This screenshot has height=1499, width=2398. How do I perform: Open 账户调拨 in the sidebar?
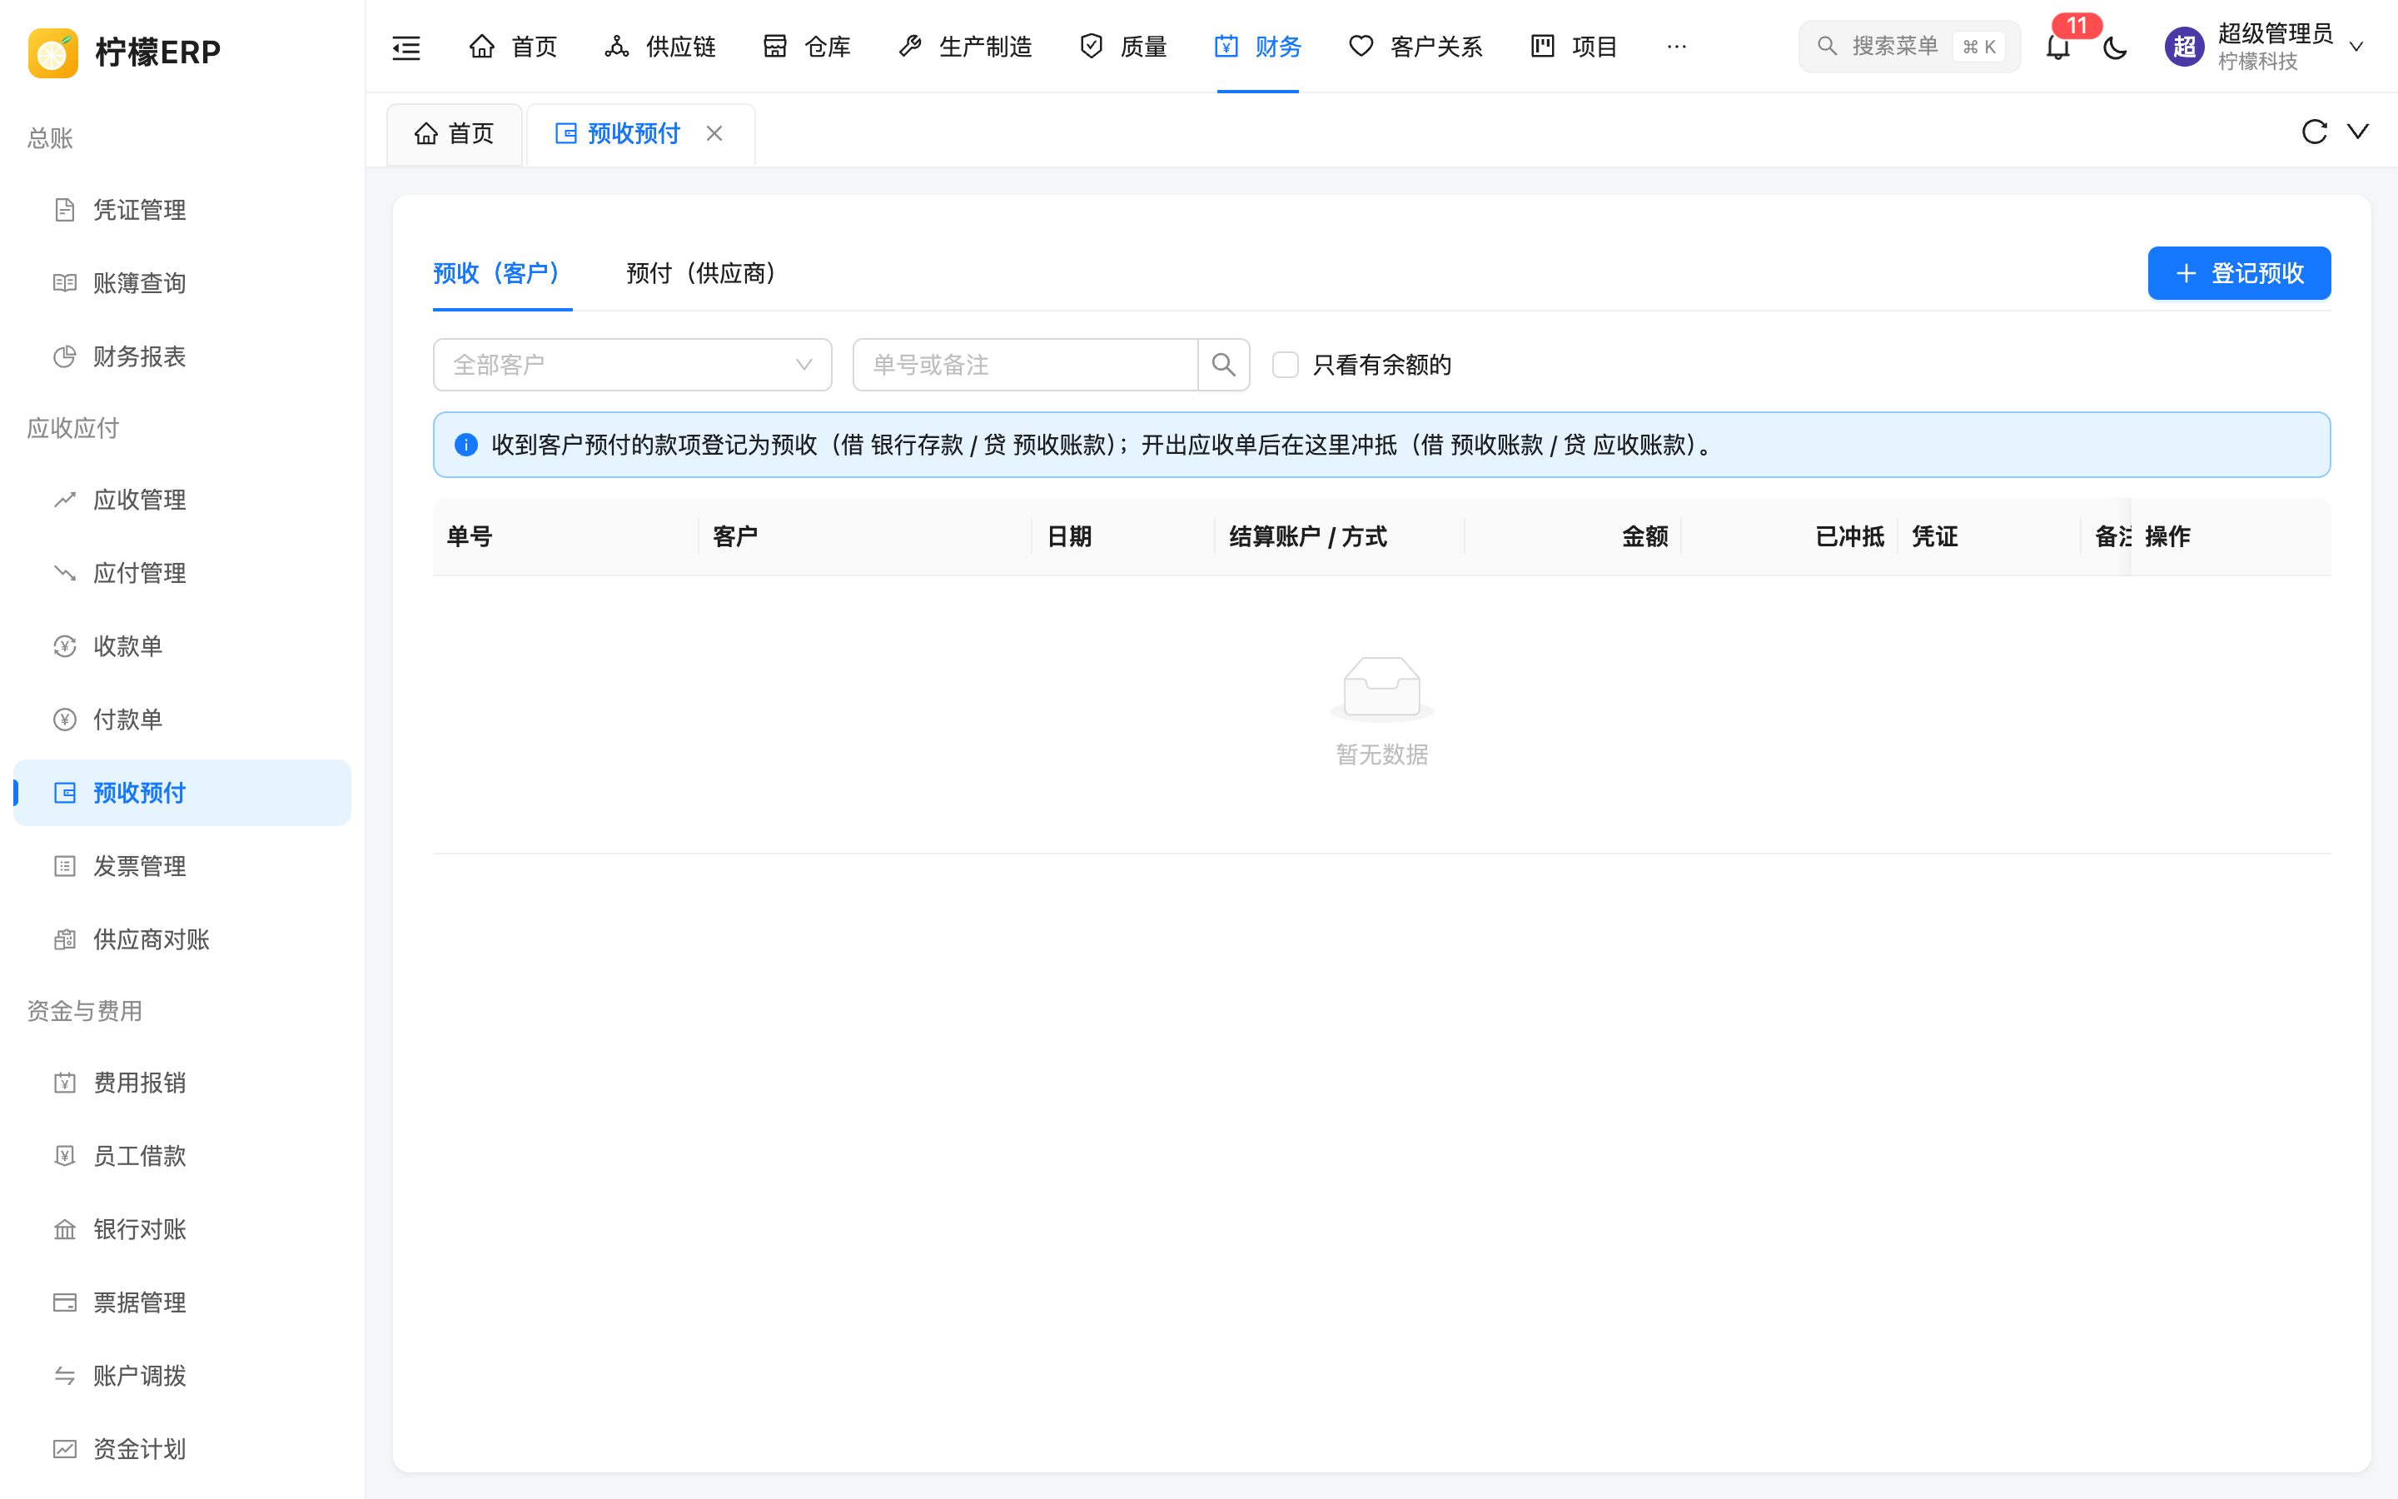click(182, 1376)
